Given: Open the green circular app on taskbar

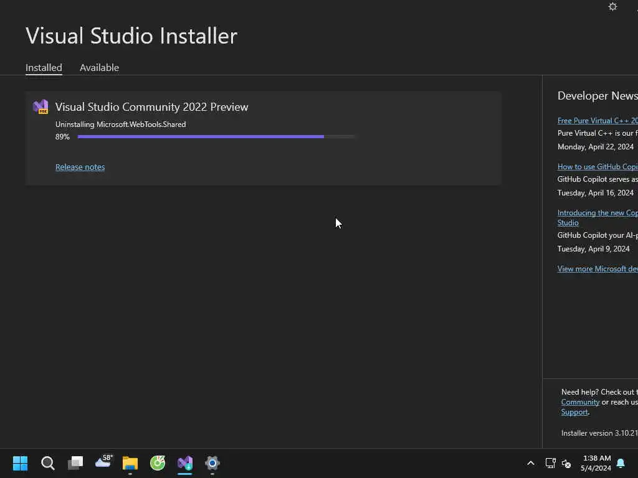Looking at the screenshot, I should (158, 462).
